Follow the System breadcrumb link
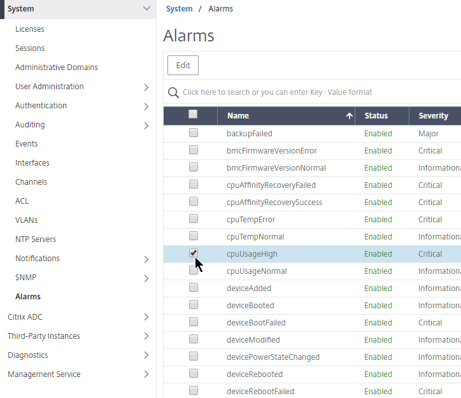 180,9
